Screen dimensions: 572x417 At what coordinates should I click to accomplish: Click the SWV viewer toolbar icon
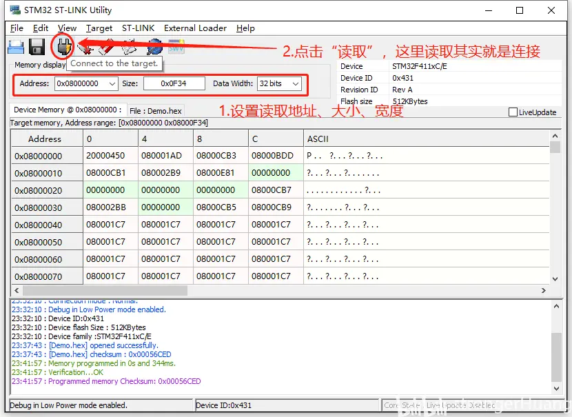pyautogui.click(x=176, y=47)
